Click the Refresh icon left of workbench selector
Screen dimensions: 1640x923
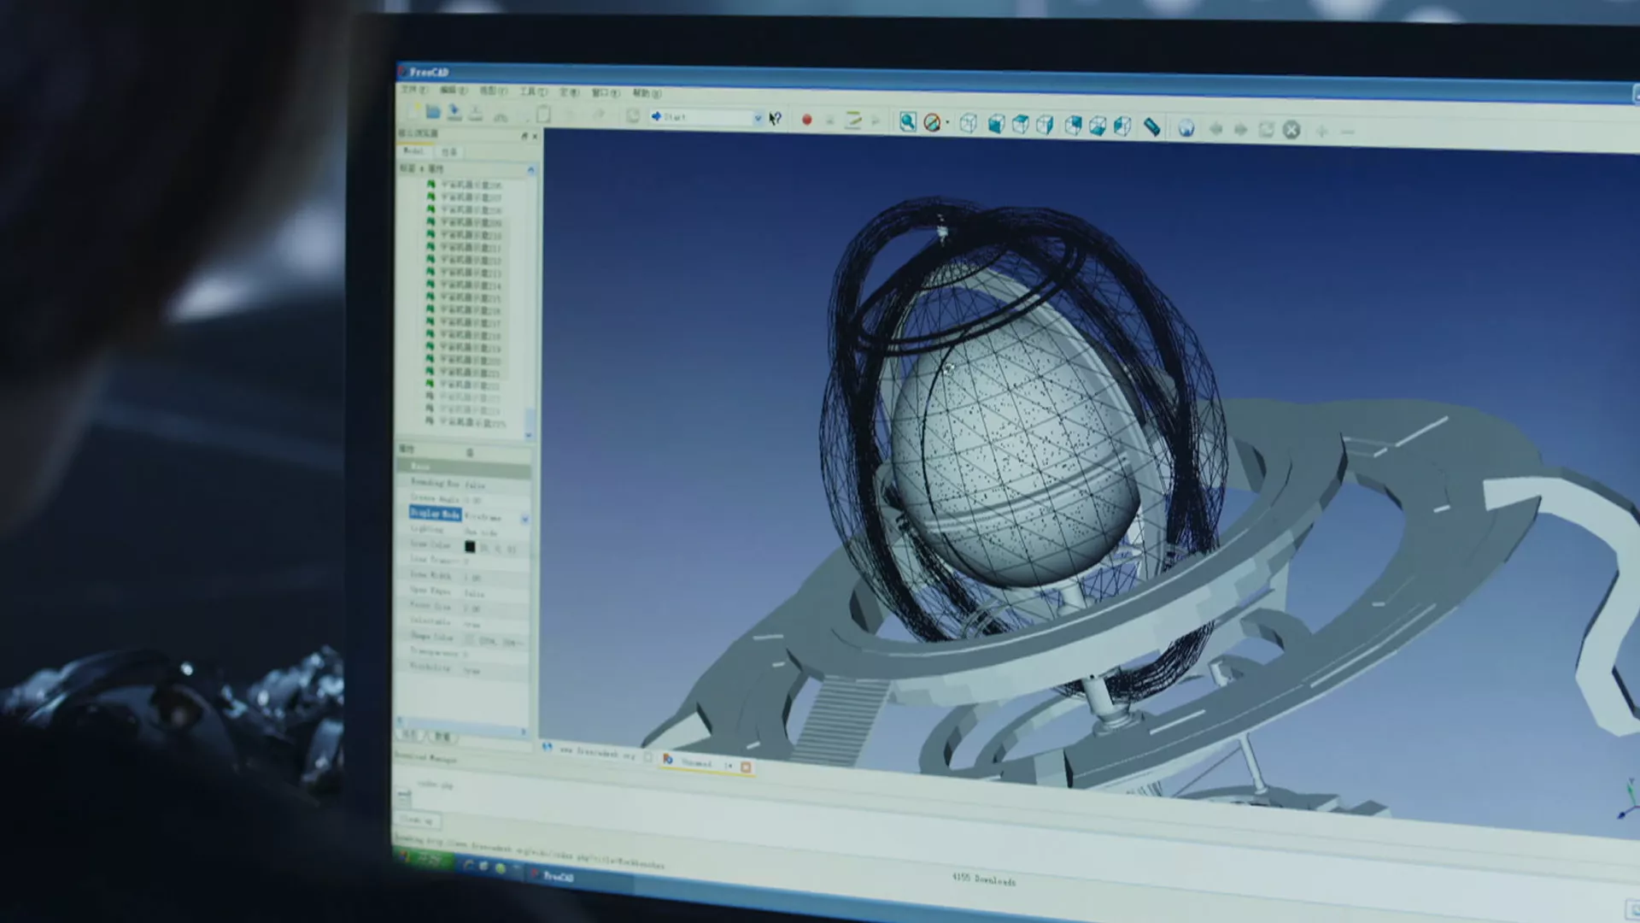click(x=633, y=115)
